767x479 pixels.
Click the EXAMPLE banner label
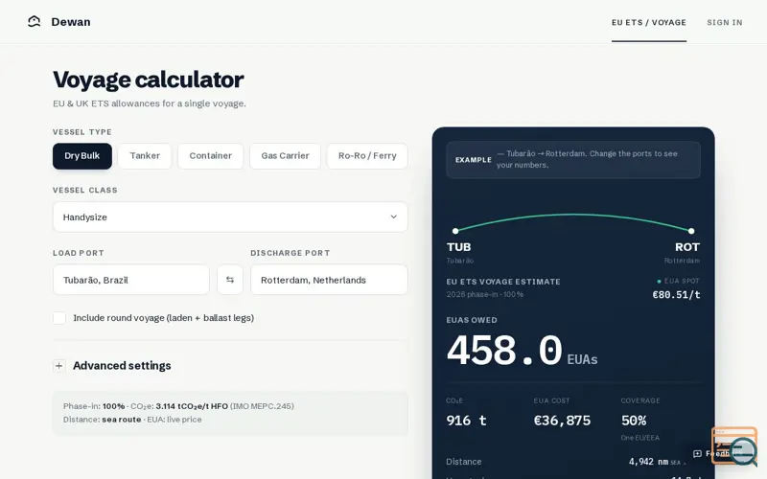[474, 160]
